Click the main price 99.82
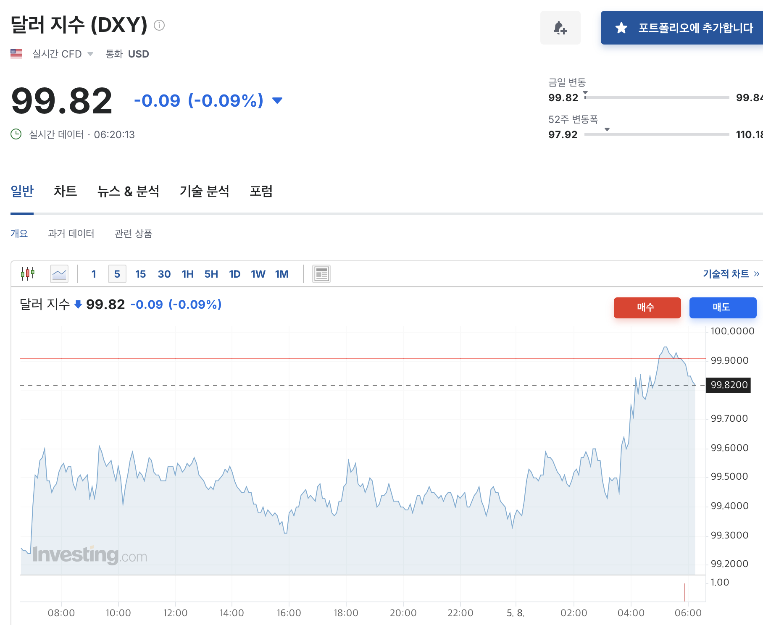The height and width of the screenshot is (625, 763). [x=62, y=101]
